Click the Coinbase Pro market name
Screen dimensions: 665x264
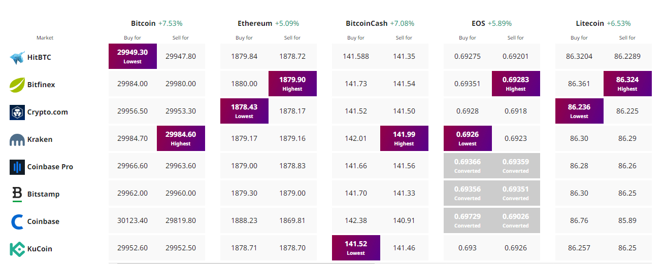(50, 167)
